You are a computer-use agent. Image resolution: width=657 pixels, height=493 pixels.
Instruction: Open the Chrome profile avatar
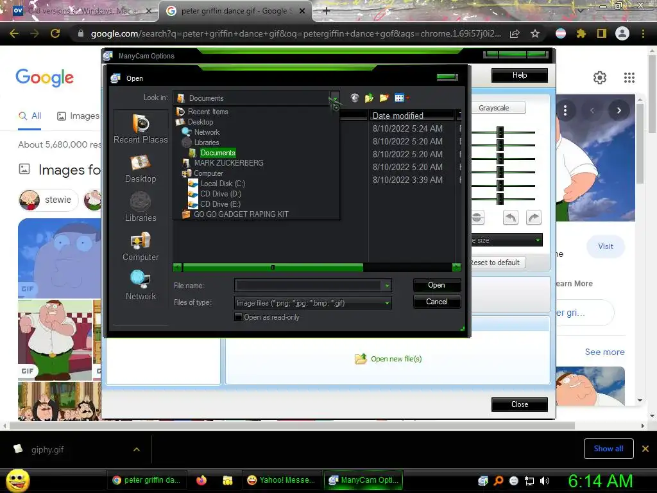(x=622, y=33)
